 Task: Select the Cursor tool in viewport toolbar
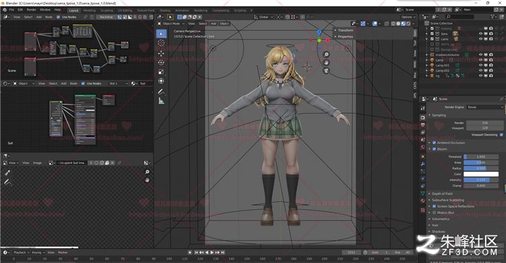[x=161, y=43]
